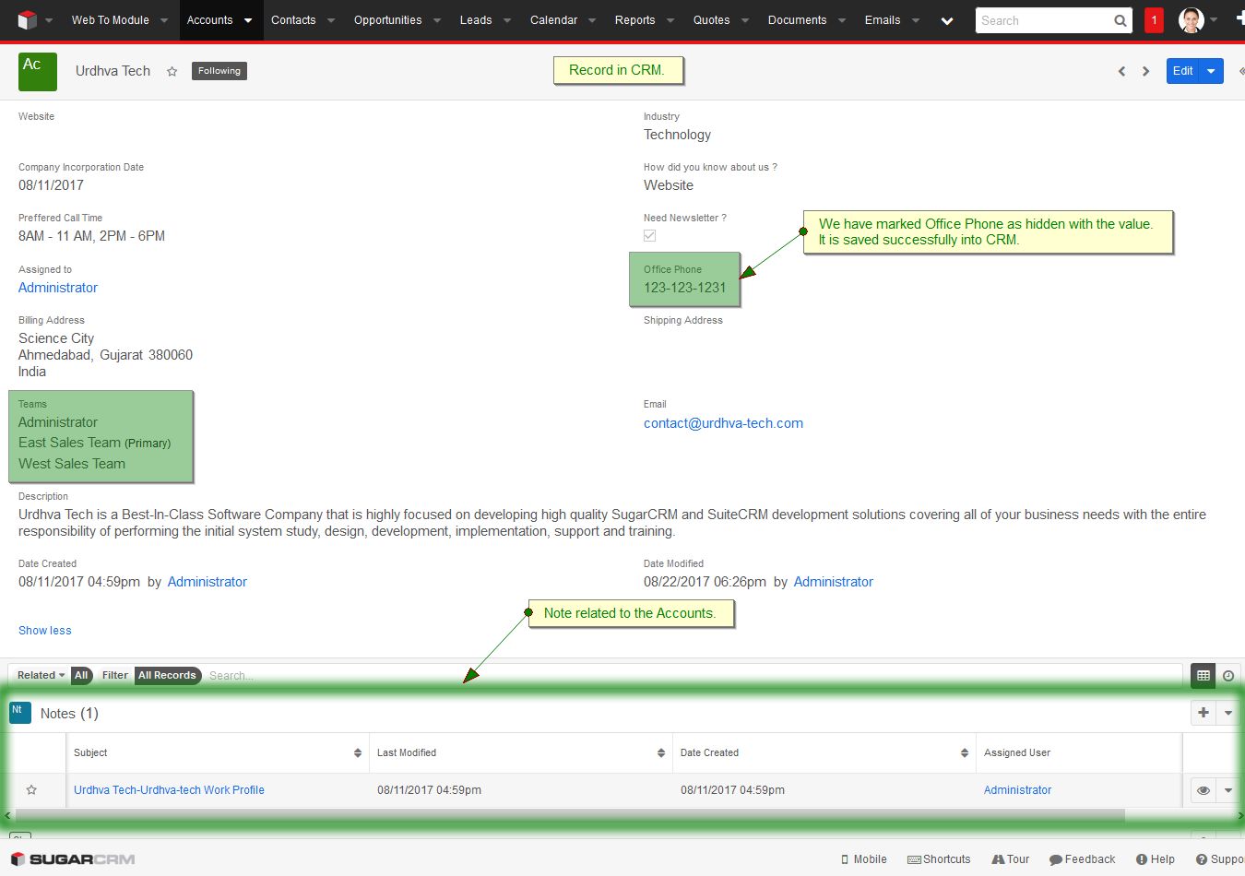Screen dimensions: 1245x876
Task: Open the Documents module tab
Action: 797,20
